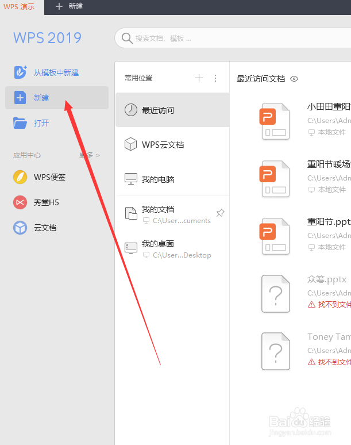Click the missing 众筹.pptx question-mark icon

(276, 294)
